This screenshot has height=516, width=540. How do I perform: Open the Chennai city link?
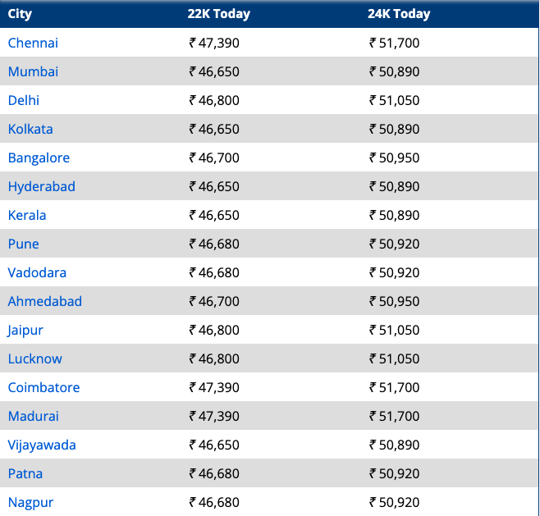click(33, 43)
